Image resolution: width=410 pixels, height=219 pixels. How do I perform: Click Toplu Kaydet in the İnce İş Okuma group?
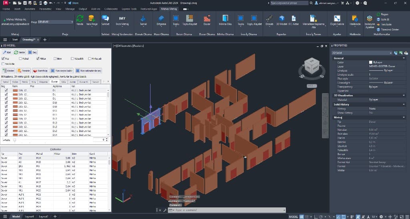[254, 20]
